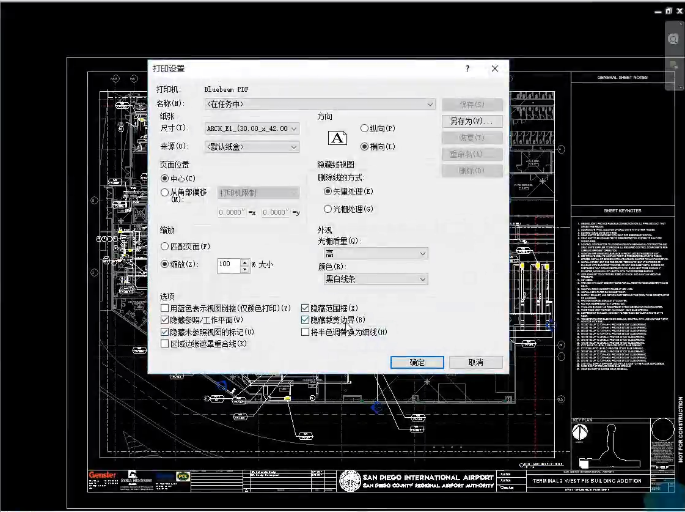Open the 名称 <在任务中> dropdown

pos(320,104)
